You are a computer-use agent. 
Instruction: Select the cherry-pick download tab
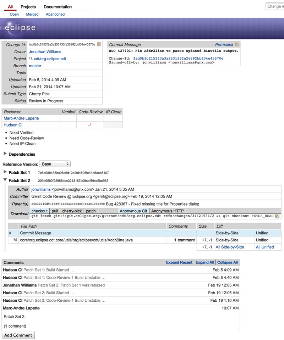click(72, 211)
